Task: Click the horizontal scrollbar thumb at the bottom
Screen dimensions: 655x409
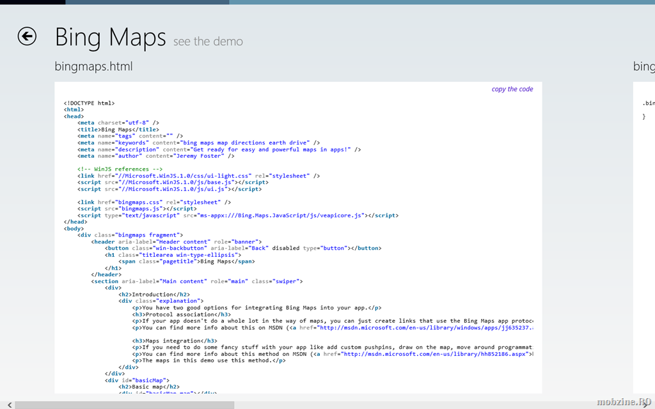Action: 125,405
